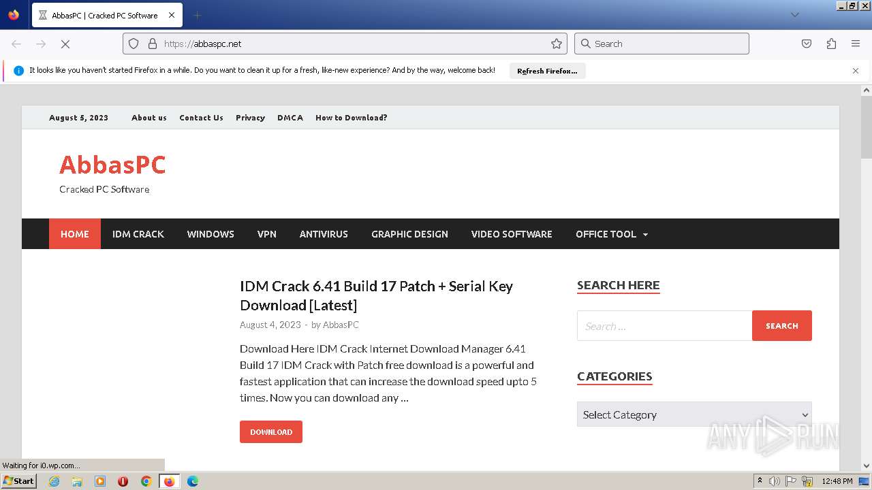Select HOME menu item
This screenshot has width=872, height=490.
[75, 234]
